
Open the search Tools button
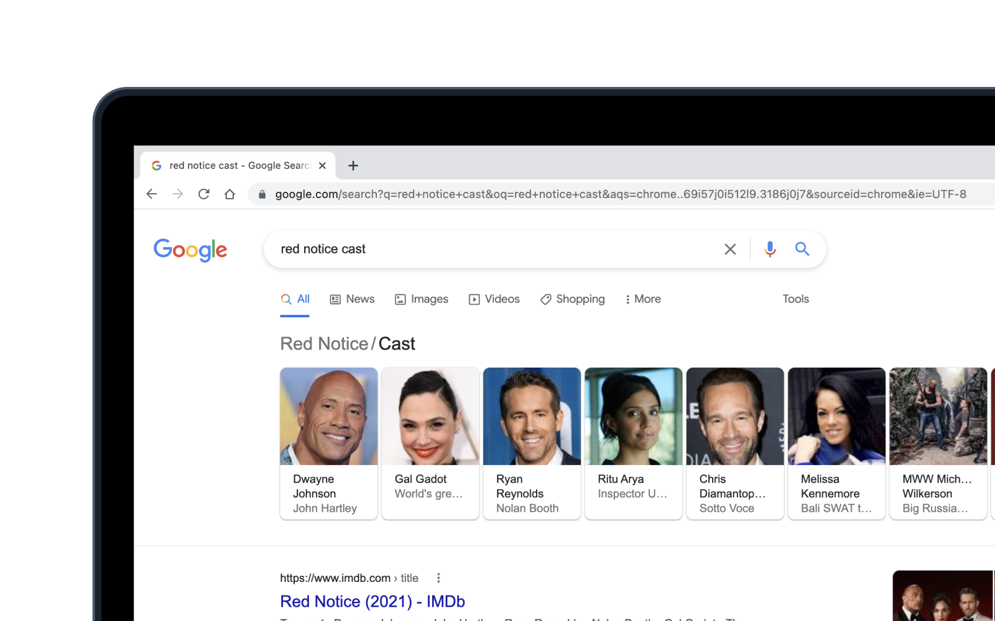click(796, 299)
